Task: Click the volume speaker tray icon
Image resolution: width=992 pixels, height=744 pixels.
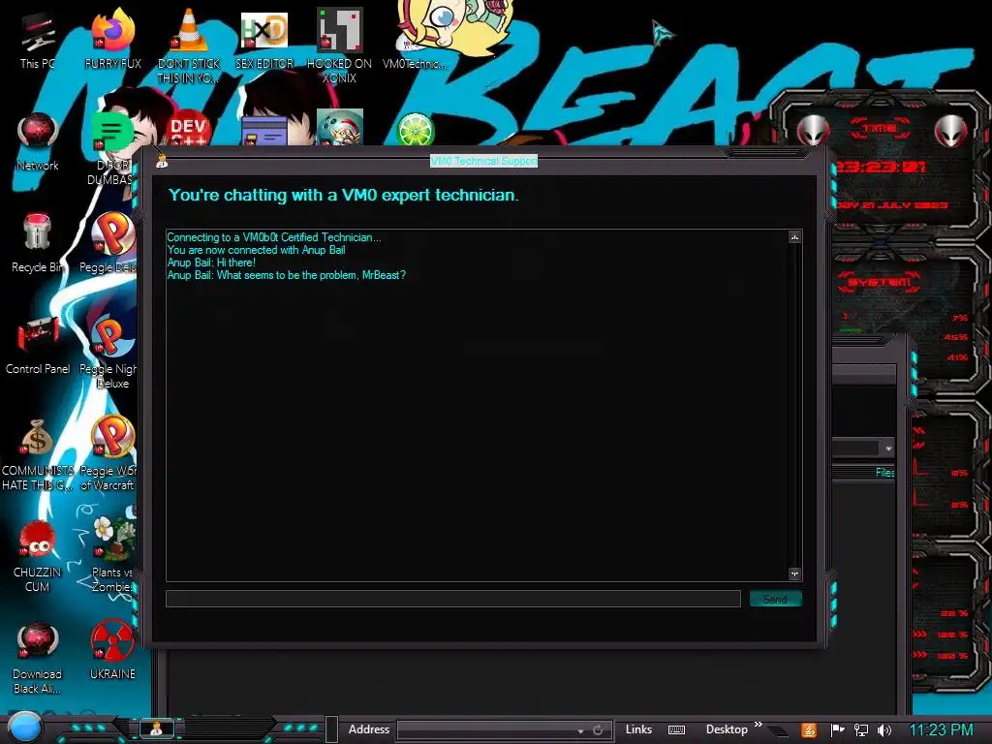Action: (x=884, y=730)
